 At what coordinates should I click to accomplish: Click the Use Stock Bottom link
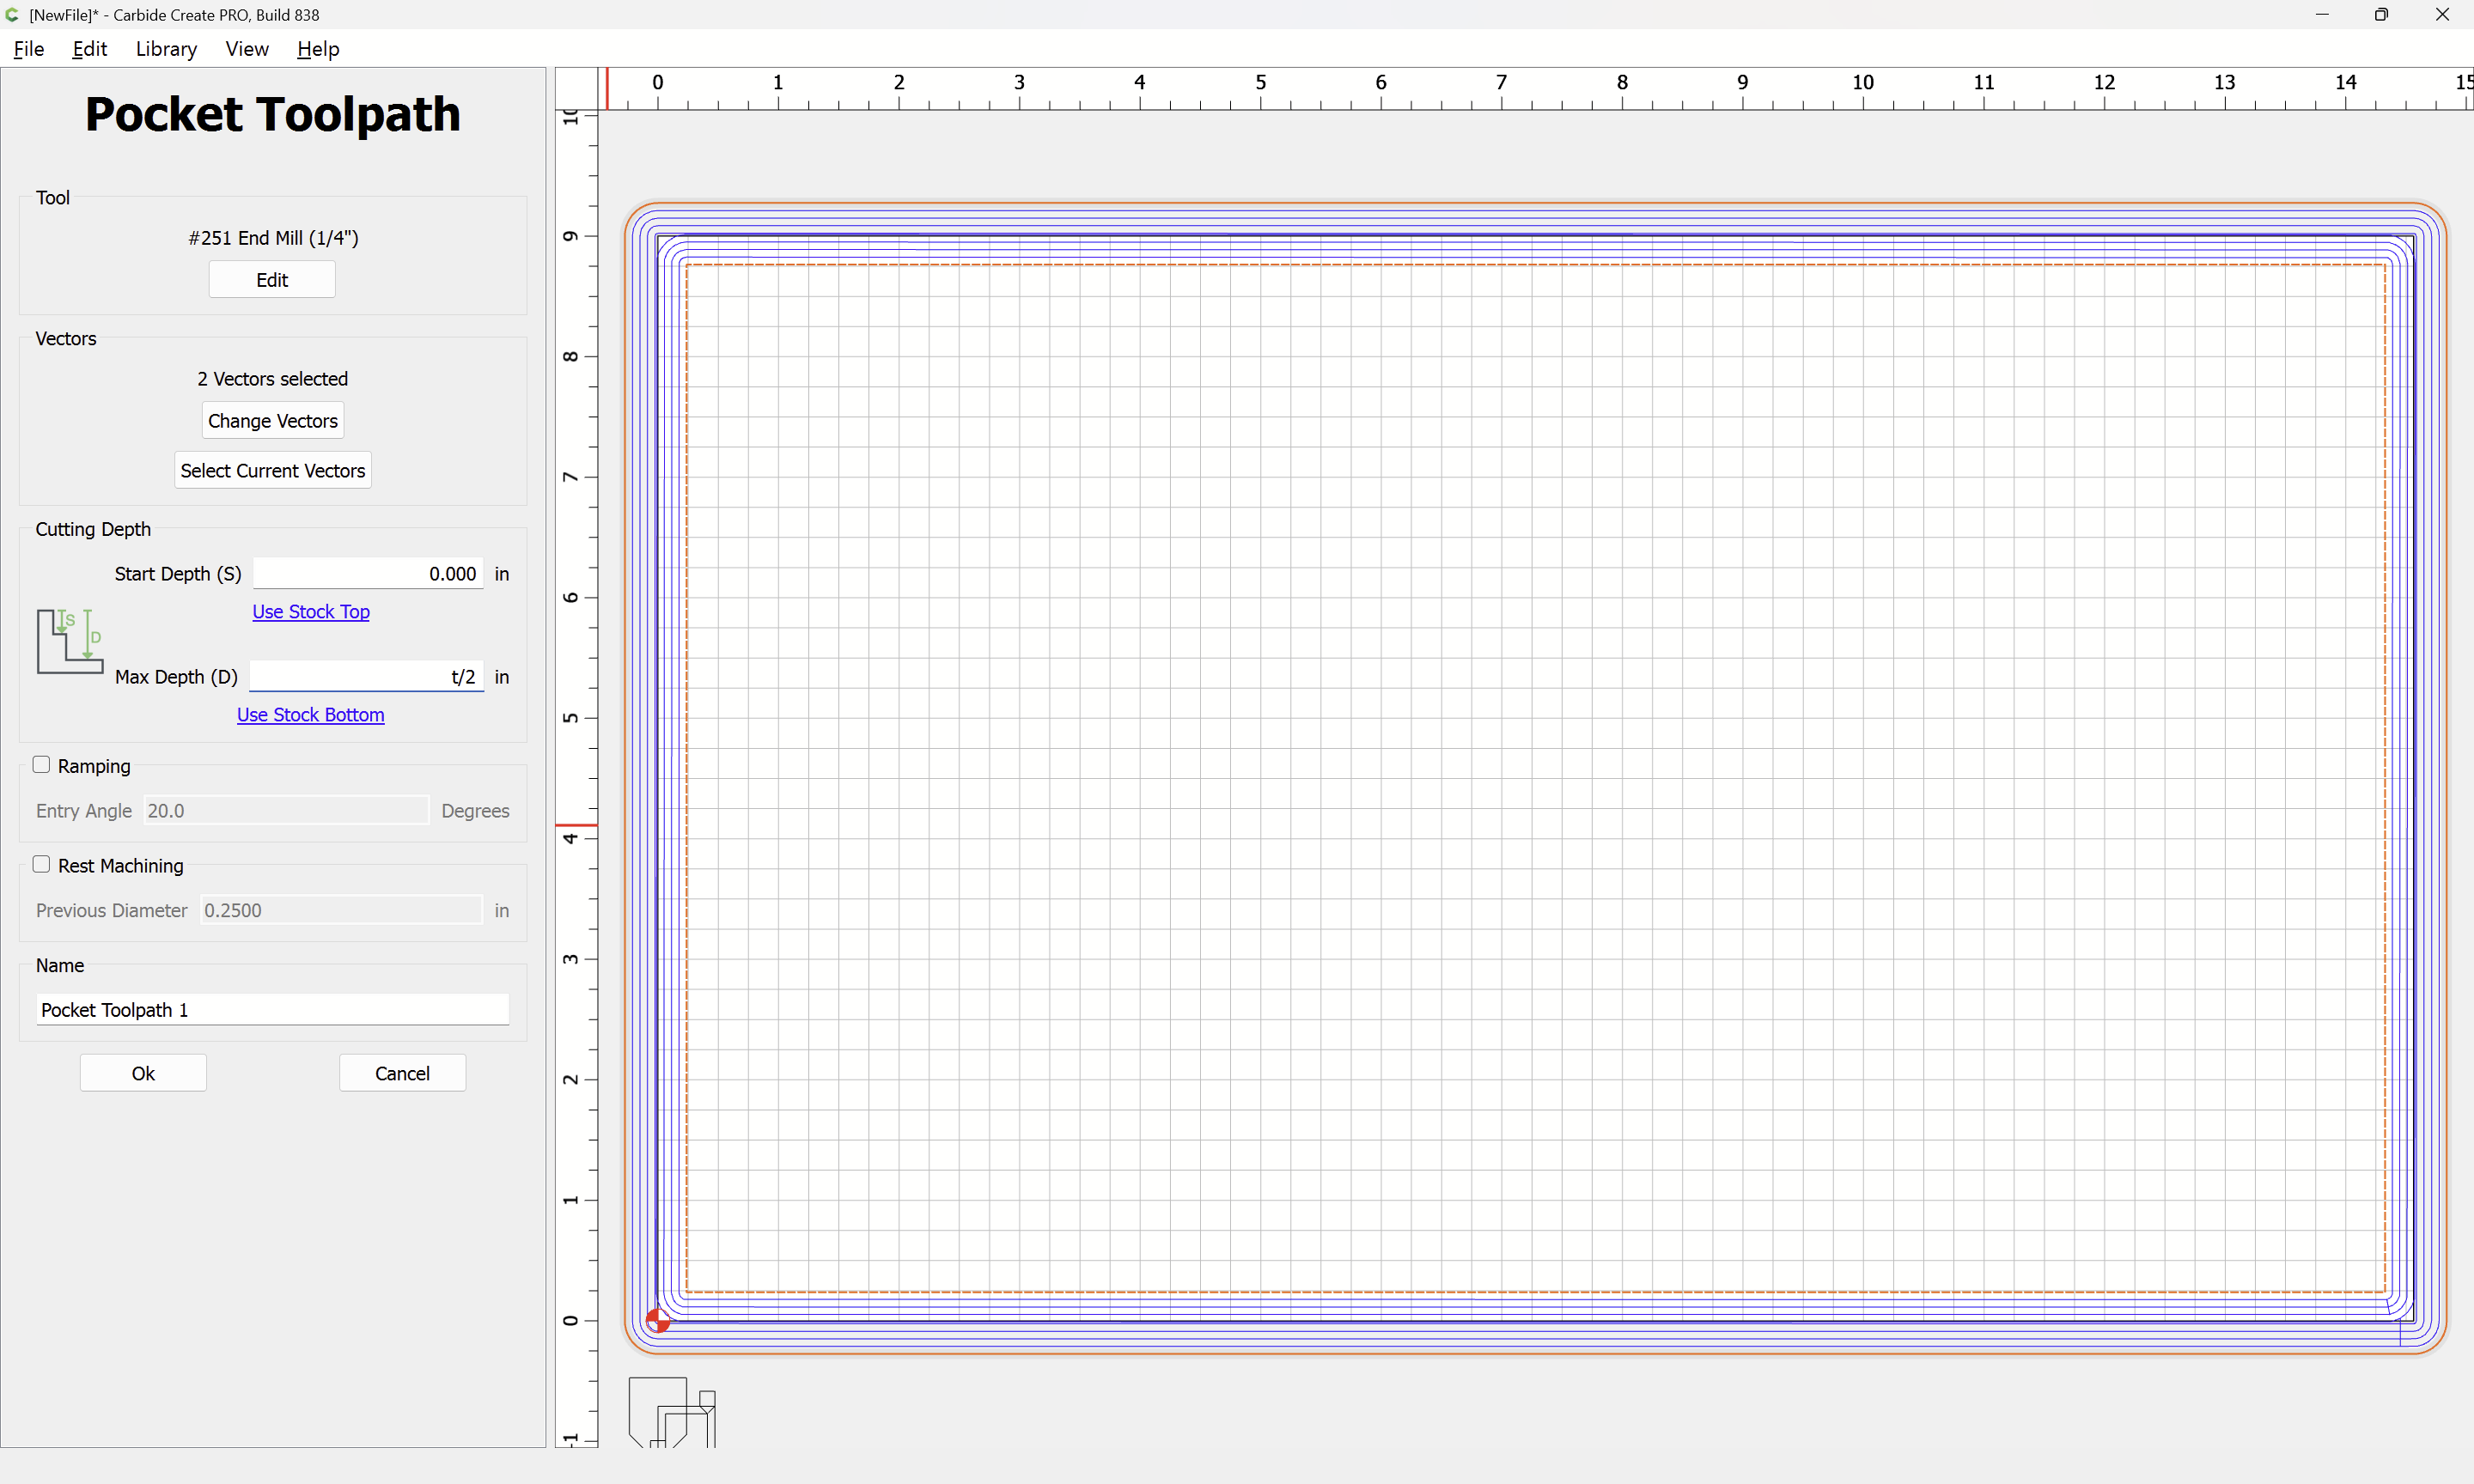coord(310,715)
